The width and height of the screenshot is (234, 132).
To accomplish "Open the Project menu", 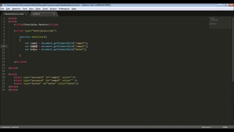I will click(53, 9).
